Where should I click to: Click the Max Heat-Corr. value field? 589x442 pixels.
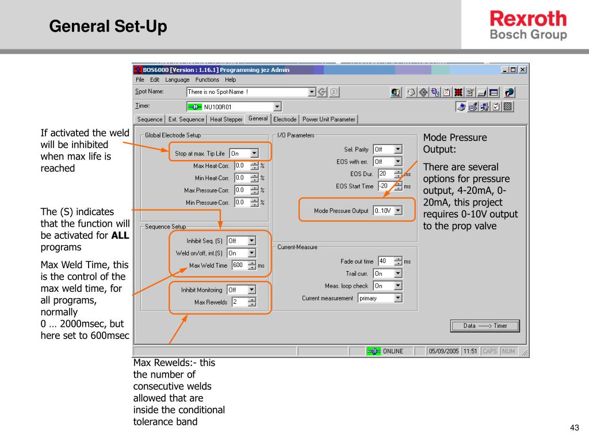pyautogui.click(x=243, y=165)
